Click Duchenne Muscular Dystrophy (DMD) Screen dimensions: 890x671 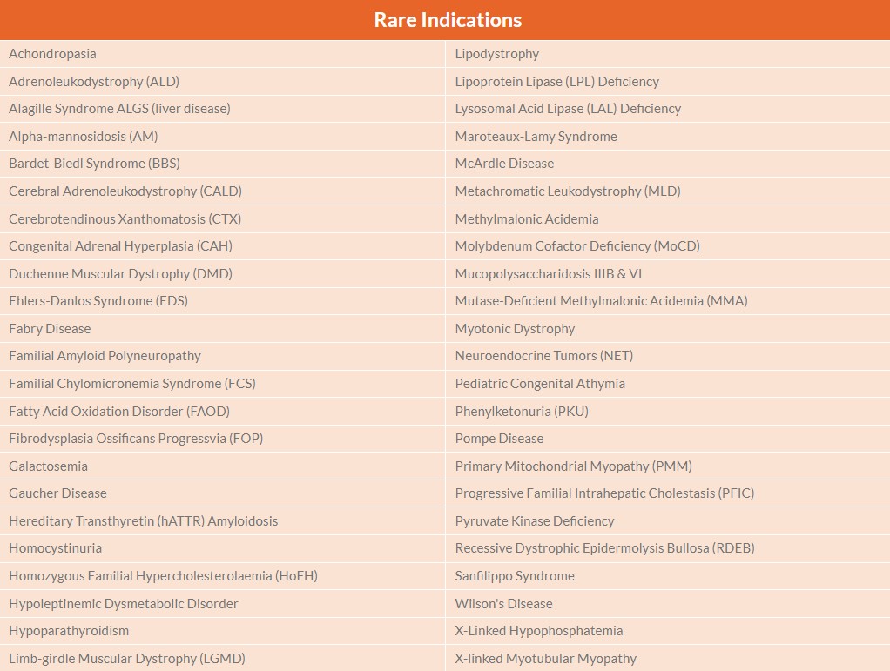click(x=120, y=274)
